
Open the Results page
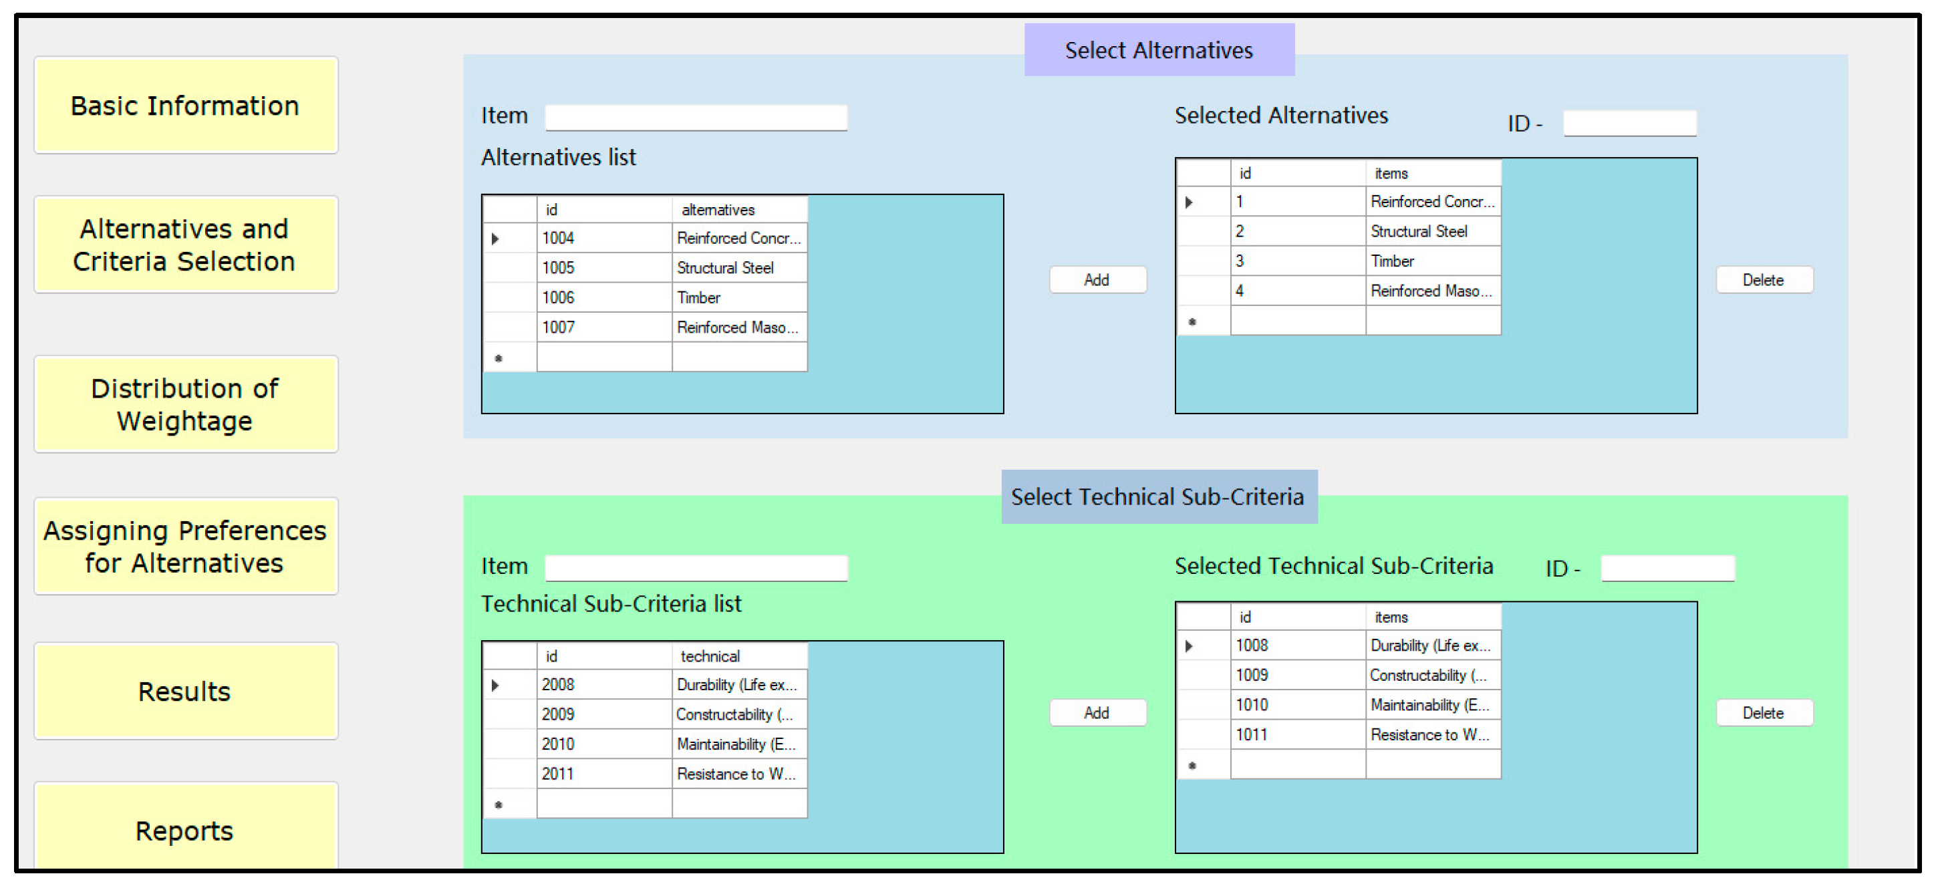click(x=185, y=692)
